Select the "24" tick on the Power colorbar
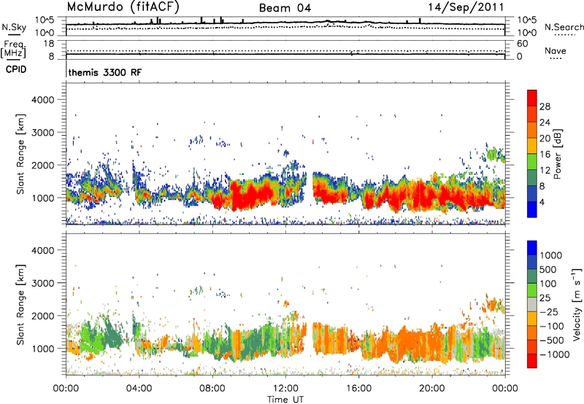This screenshot has height=404, width=584. pyautogui.click(x=545, y=123)
